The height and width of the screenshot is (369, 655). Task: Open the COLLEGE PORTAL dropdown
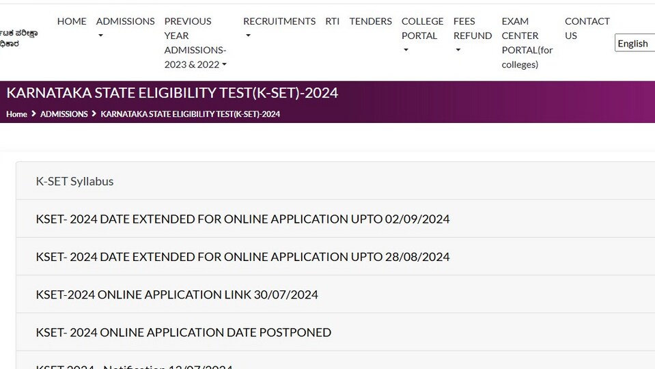[422, 36]
